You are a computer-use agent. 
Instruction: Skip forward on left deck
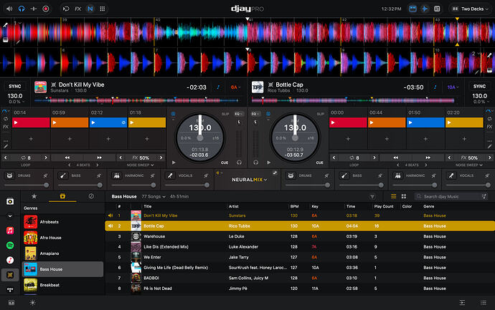tap(100, 158)
